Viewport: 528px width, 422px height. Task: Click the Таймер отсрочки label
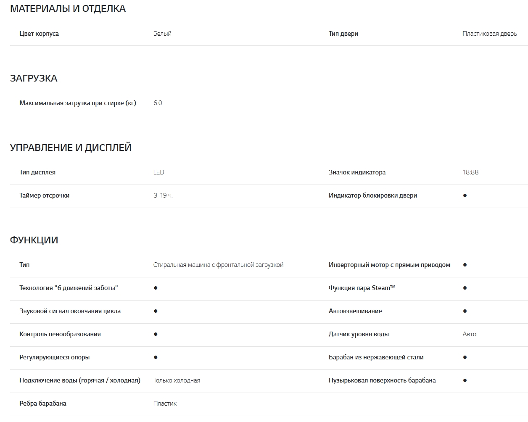click(x=44, y=195)
